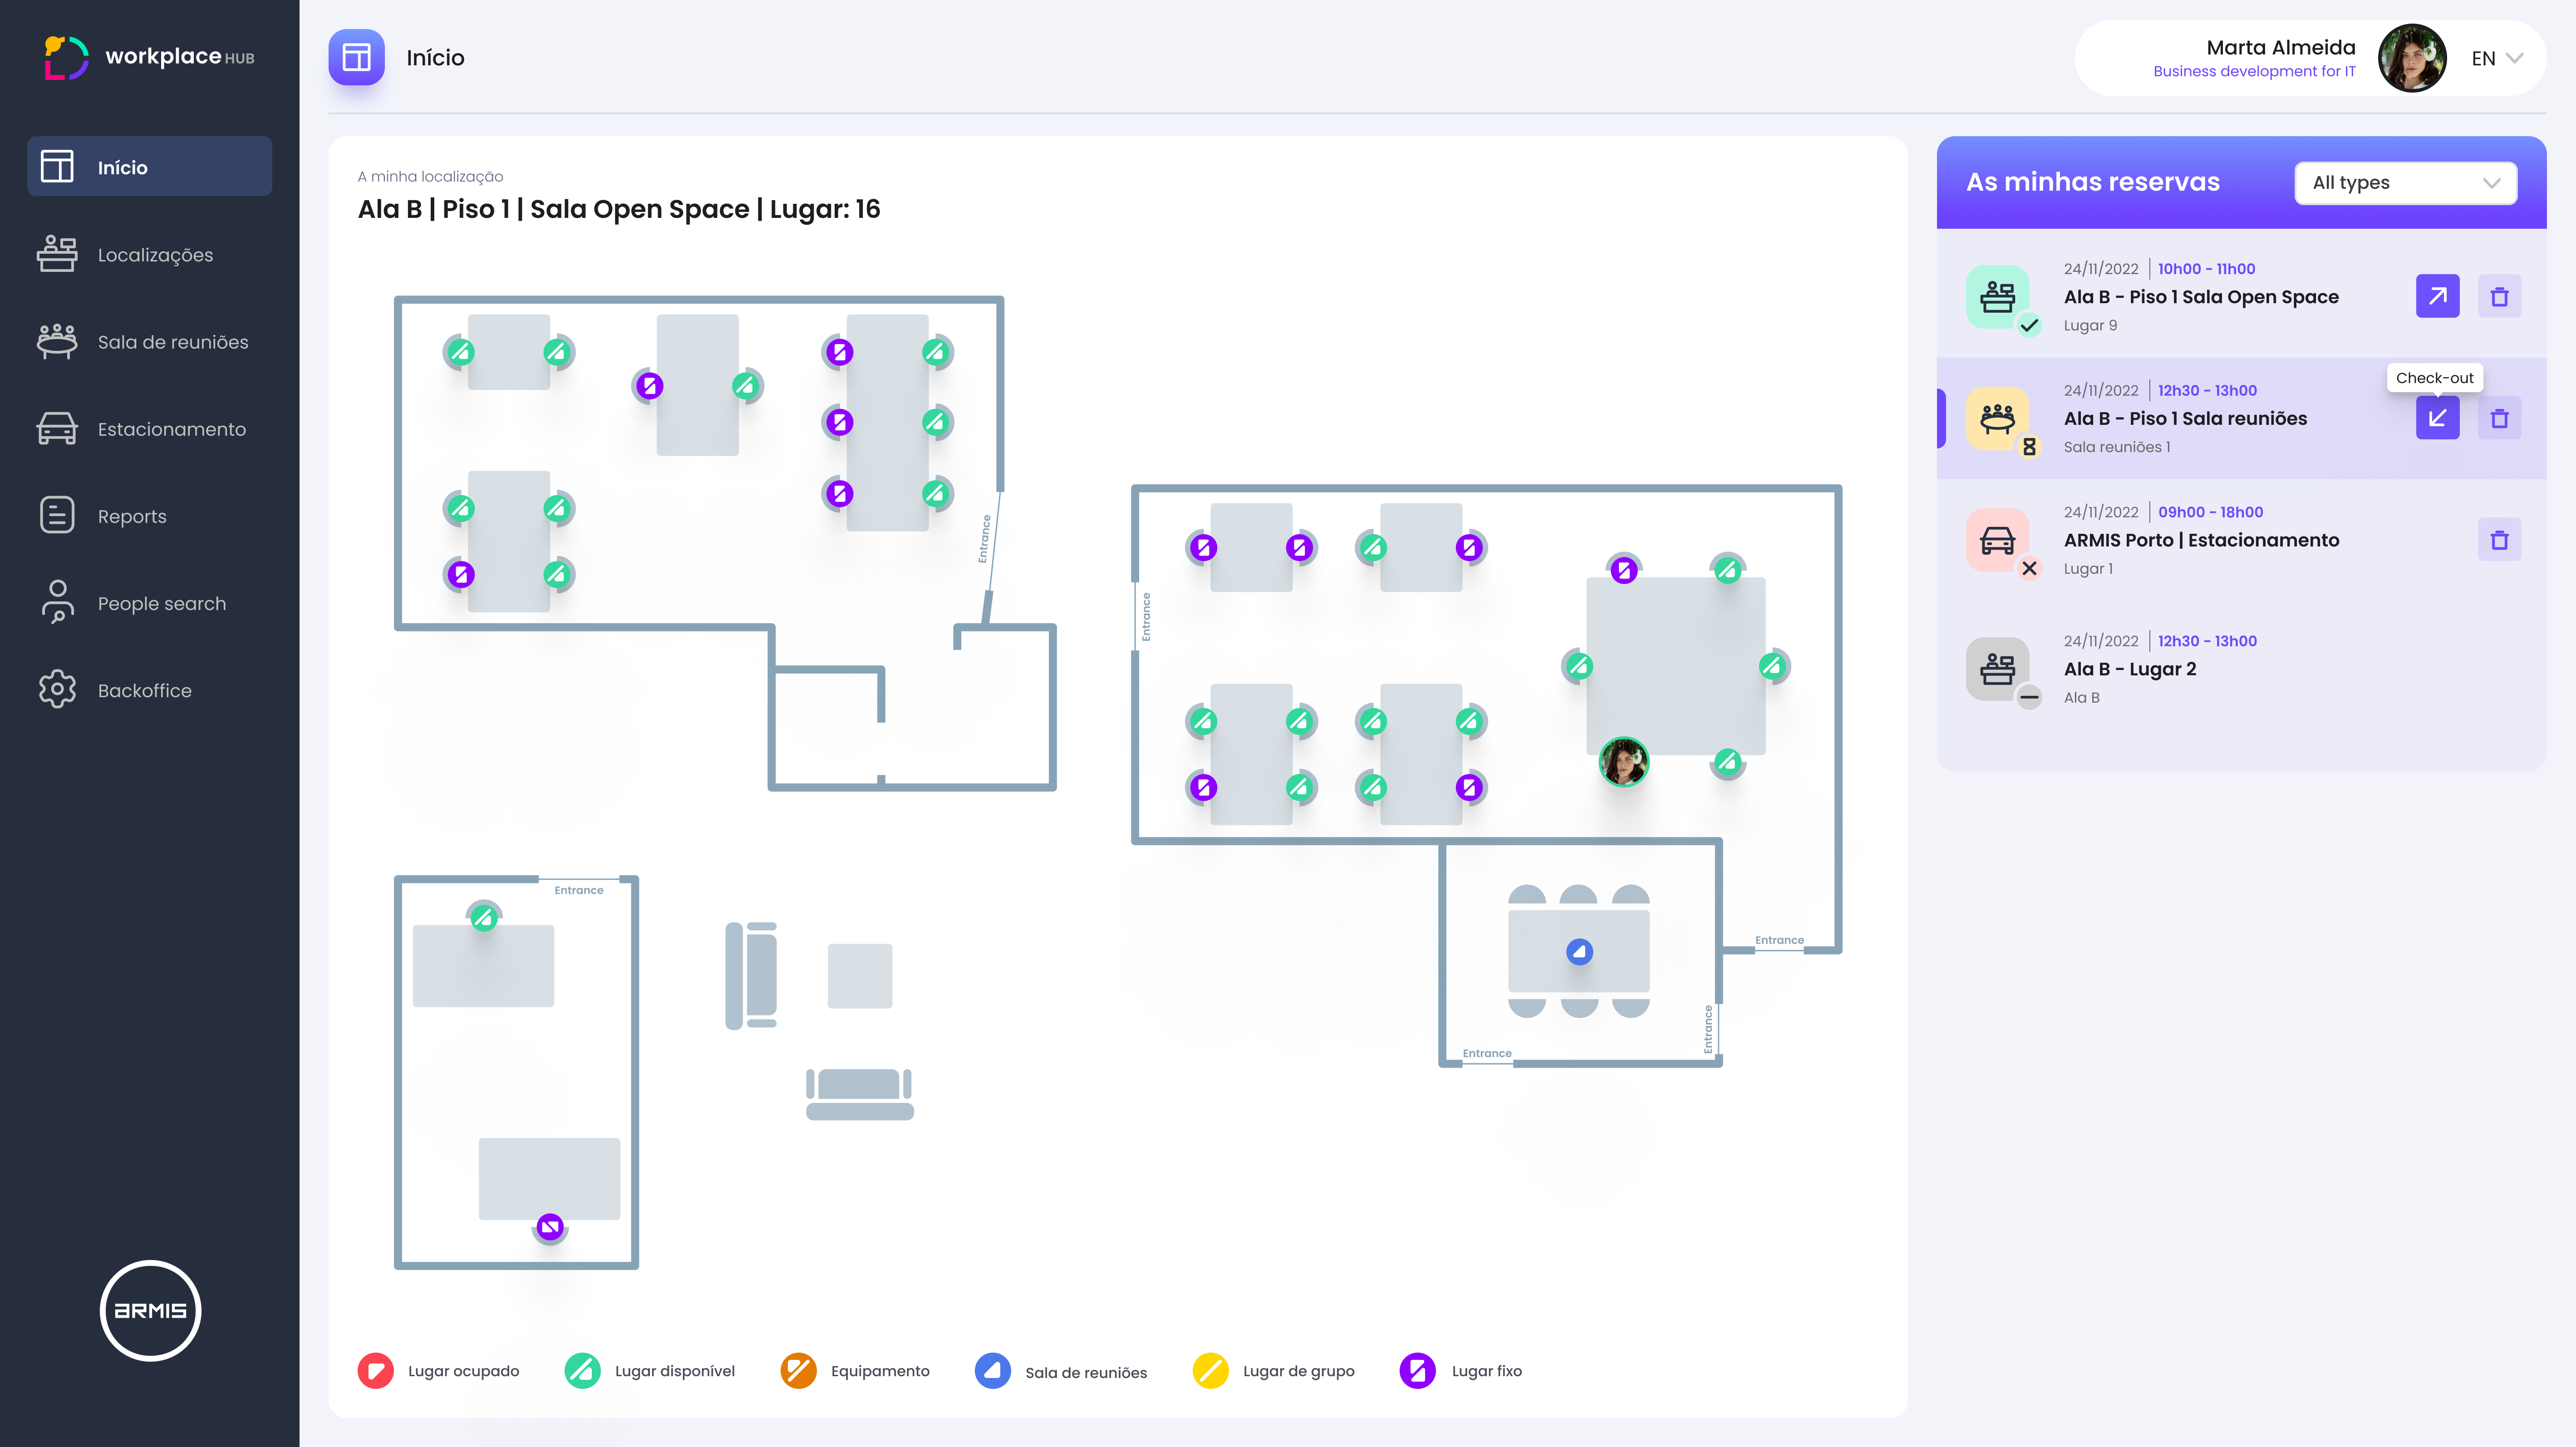Screen dimensions: 2576x1447
Task: Delete the Sala reuniões 1 reservation
Action: [2499, 418]
